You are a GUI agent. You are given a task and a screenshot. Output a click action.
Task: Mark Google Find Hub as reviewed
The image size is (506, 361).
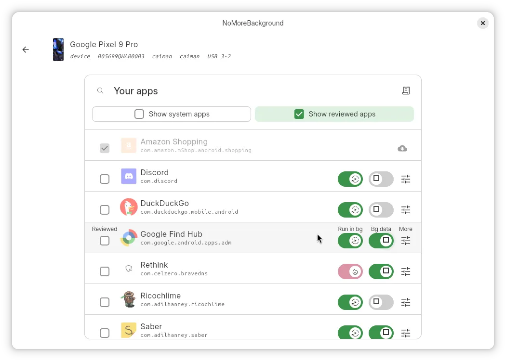105,241
